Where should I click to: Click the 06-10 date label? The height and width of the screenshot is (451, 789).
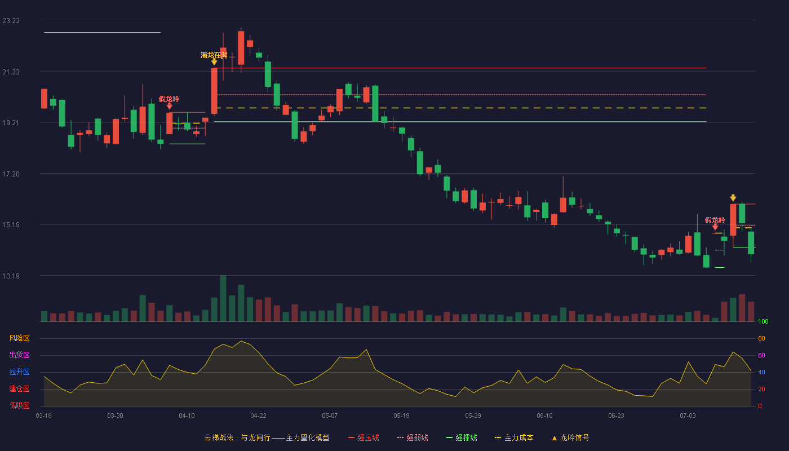544,415
